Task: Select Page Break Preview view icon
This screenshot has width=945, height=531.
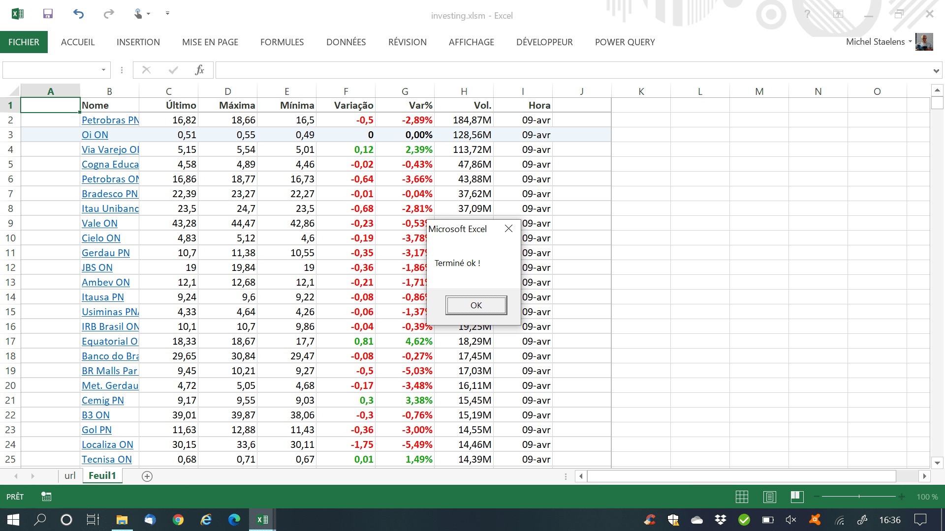Action: (797, 497)
